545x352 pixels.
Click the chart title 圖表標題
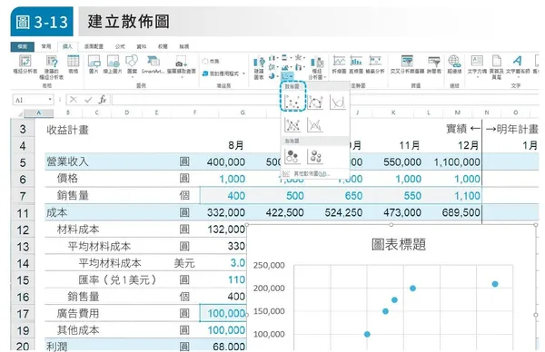tap(399, 244)
